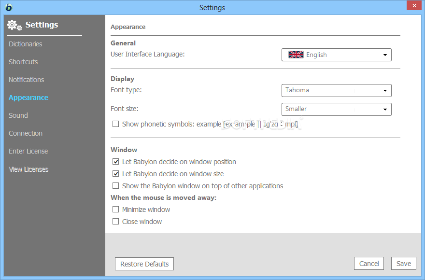The width and height of the screenshot is (425, 280).
Task: Switch to the Sound settings
Action: [18, 115]
